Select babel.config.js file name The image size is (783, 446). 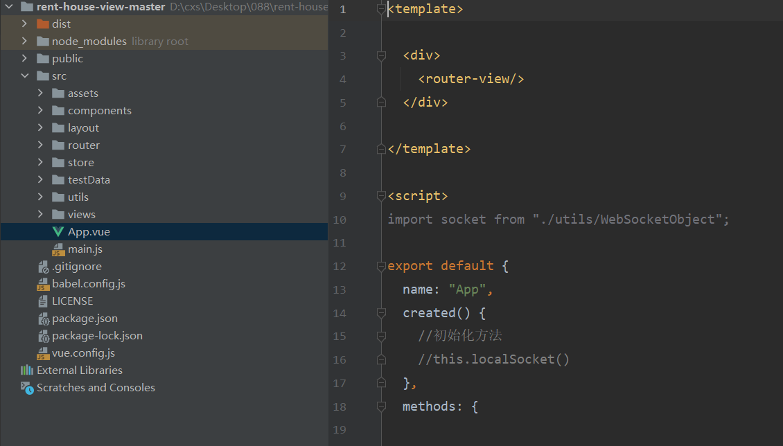coord(89,283)
